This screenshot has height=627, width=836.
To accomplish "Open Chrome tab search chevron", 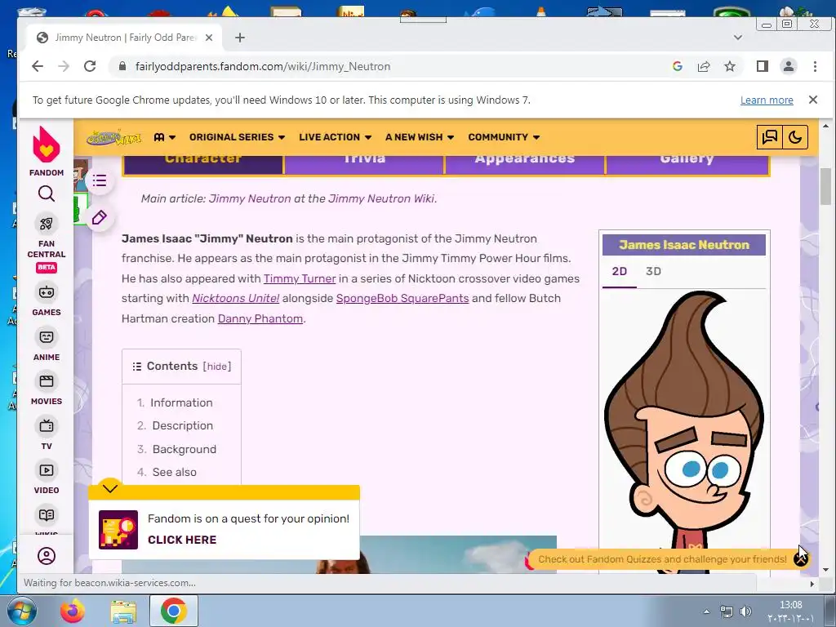I will tap(738, 38).
